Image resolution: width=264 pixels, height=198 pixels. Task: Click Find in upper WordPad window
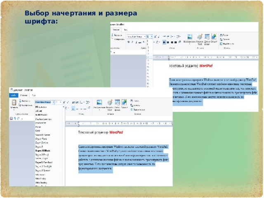pos(224,35)
